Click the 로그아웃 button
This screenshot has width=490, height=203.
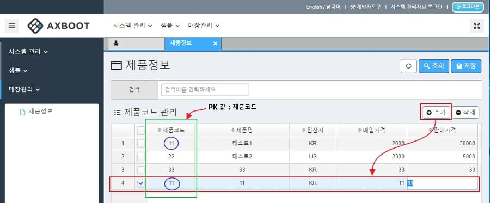[468, 7]
